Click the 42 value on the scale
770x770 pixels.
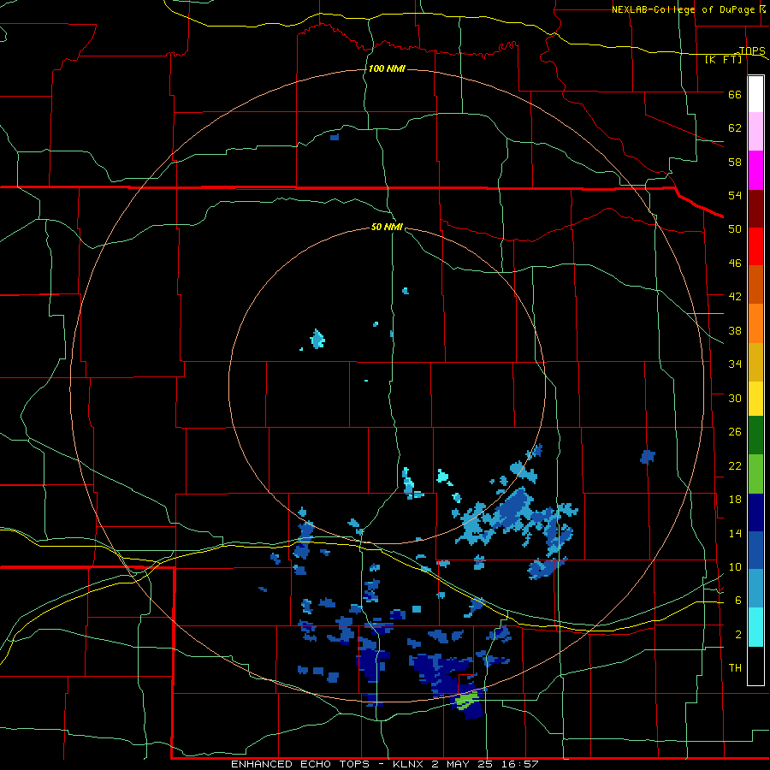point(735,296)
